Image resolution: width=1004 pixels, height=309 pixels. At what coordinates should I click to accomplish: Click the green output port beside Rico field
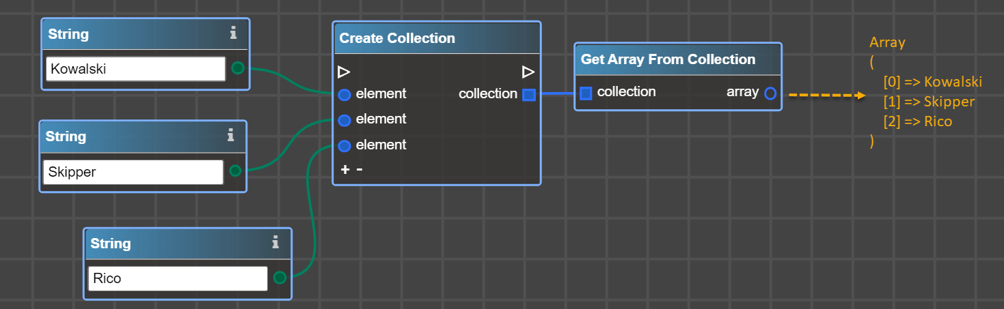[279, 278]
